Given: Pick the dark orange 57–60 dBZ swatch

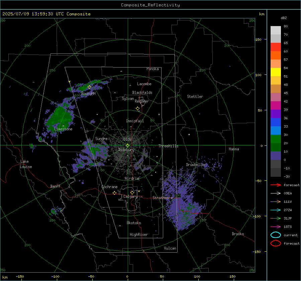Looking at the screenshot, I should coord(276,55).
